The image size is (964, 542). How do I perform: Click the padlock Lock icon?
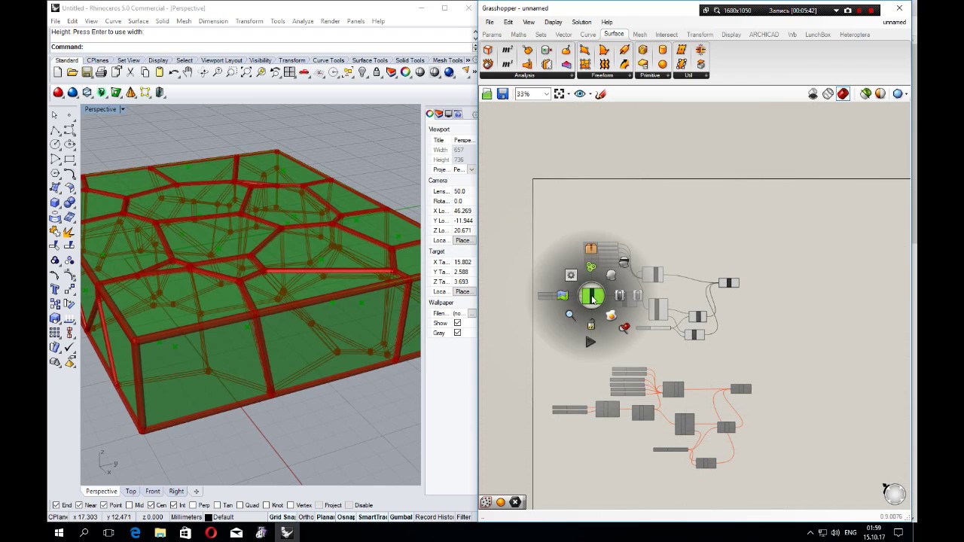pyautogui.click(x=377, y=72)
